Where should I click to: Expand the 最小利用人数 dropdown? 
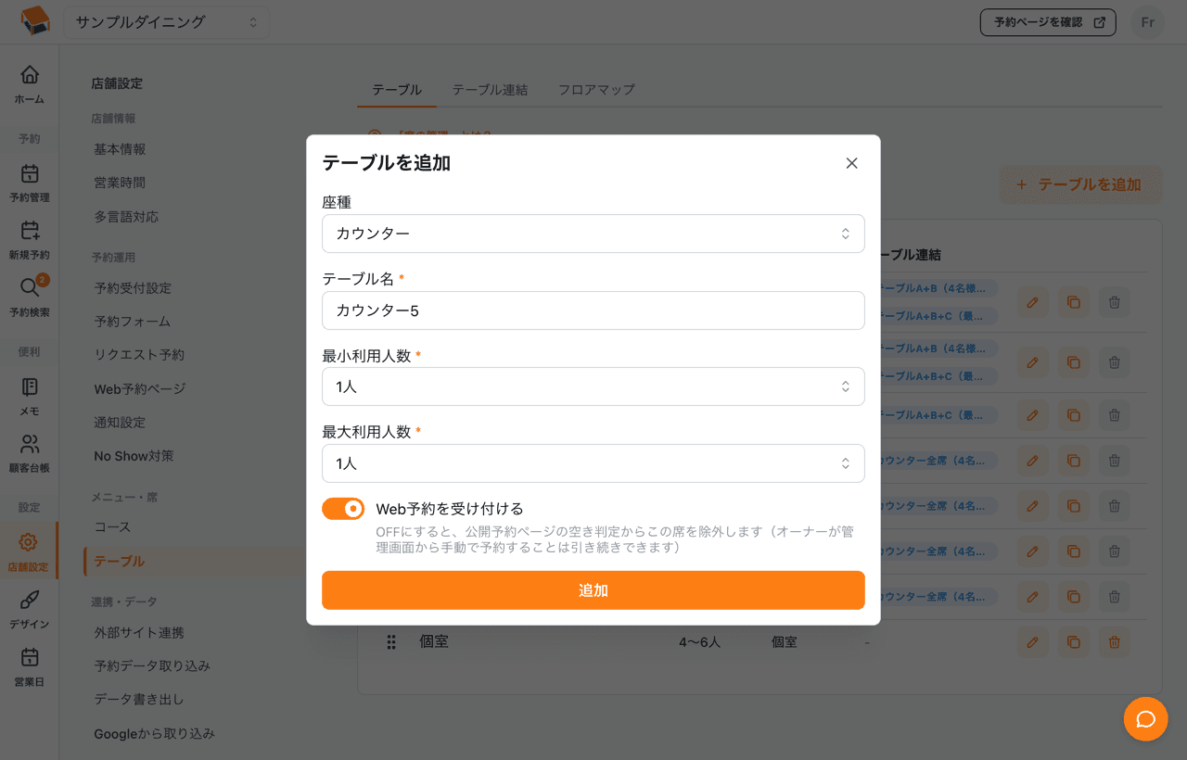[593, 386]
